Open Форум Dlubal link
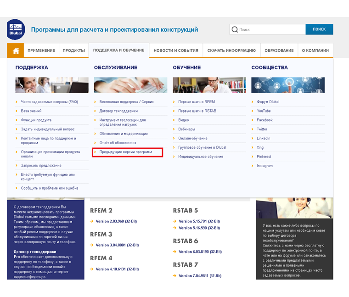The height and width of the screenshot is (297, 349). tap(268, 102)
